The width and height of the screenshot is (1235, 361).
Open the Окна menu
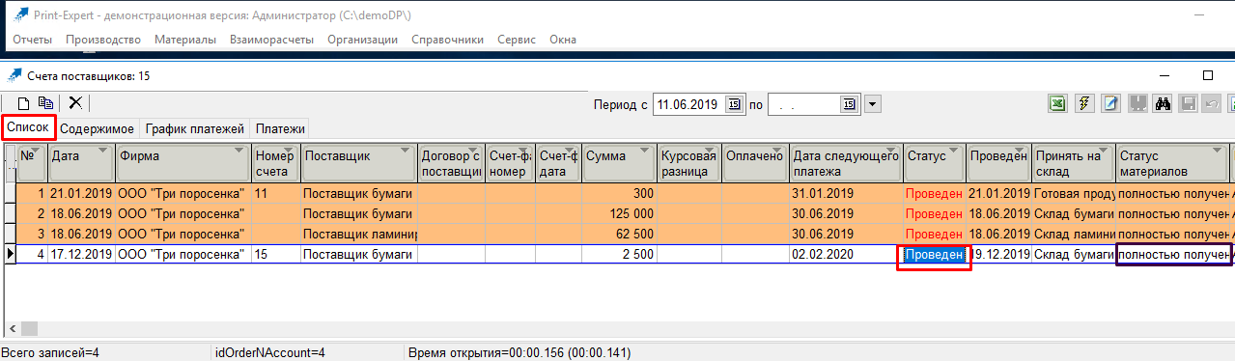(x=563, y=40)
